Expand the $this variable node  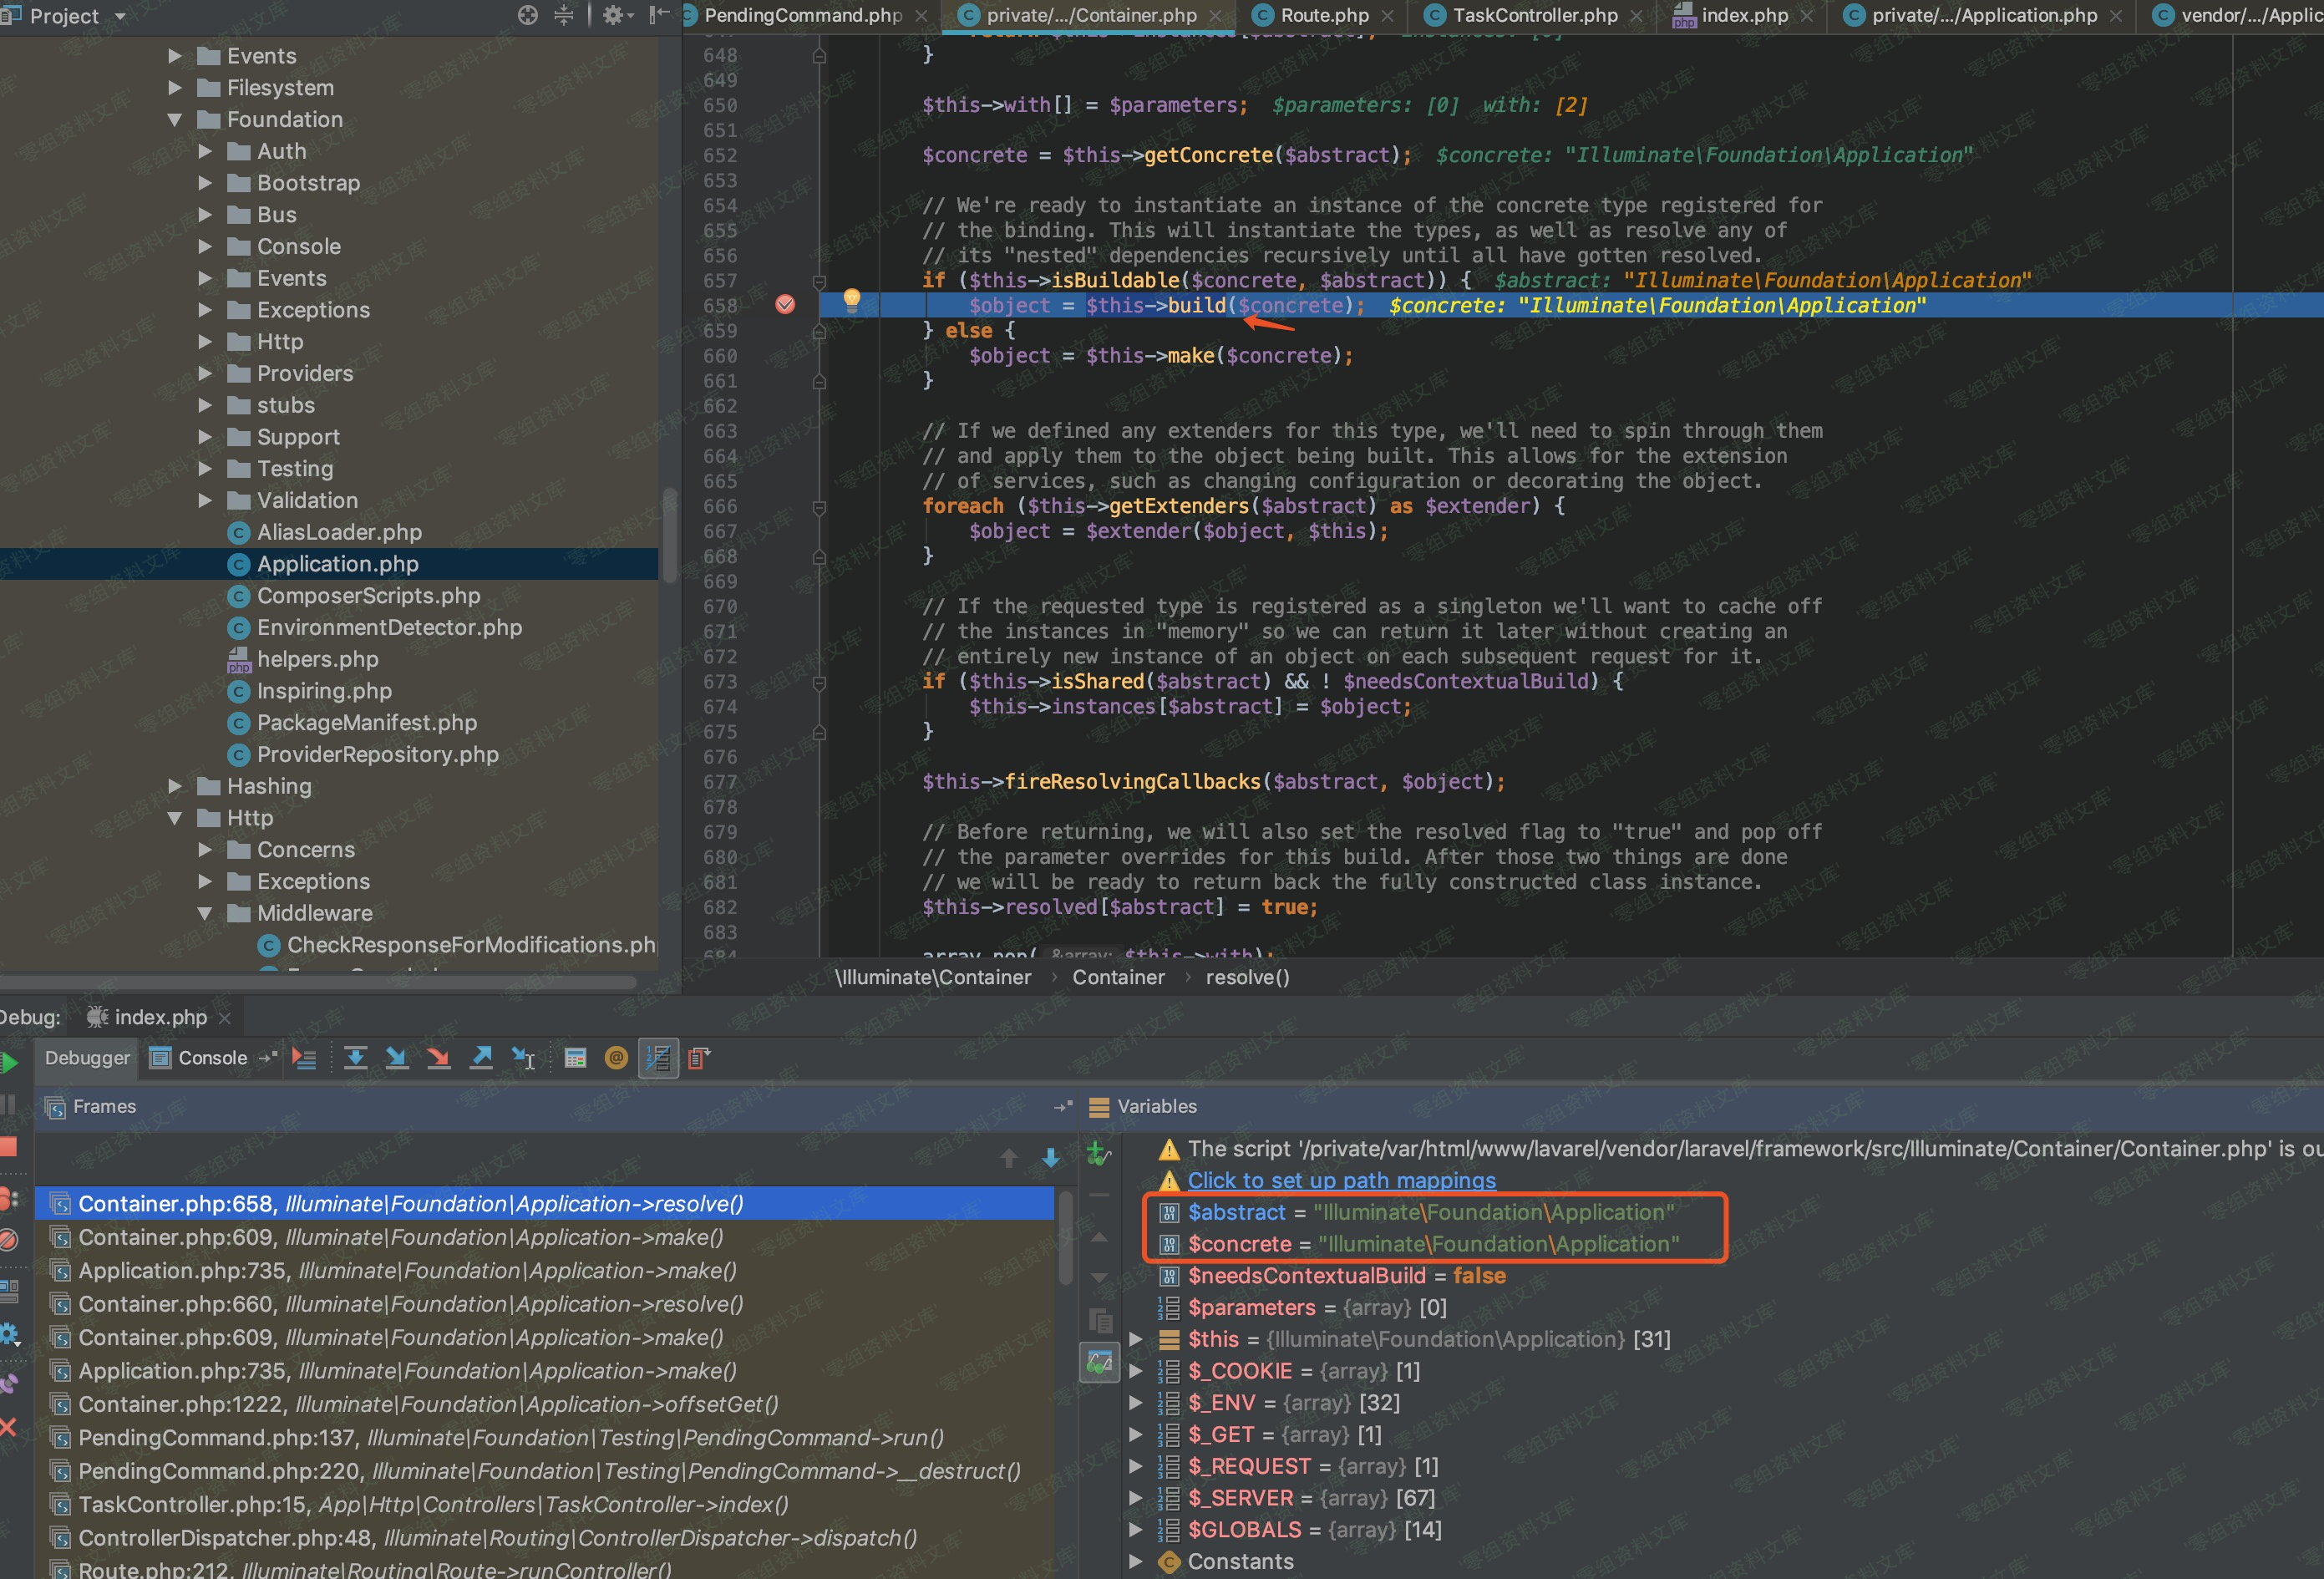tap(1136, 1339)
